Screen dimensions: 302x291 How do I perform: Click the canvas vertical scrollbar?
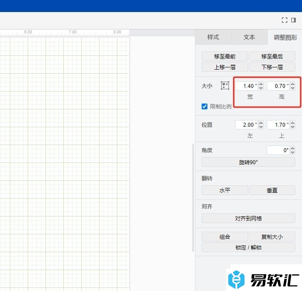(193, 198)
